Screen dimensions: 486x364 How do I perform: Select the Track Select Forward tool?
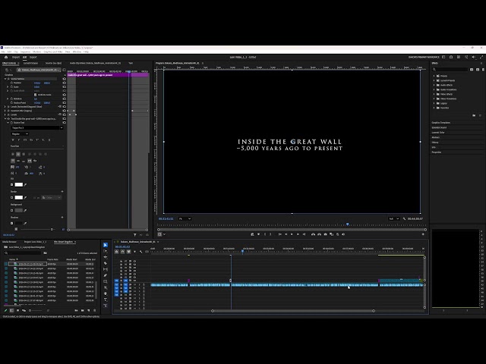point(106,251)
